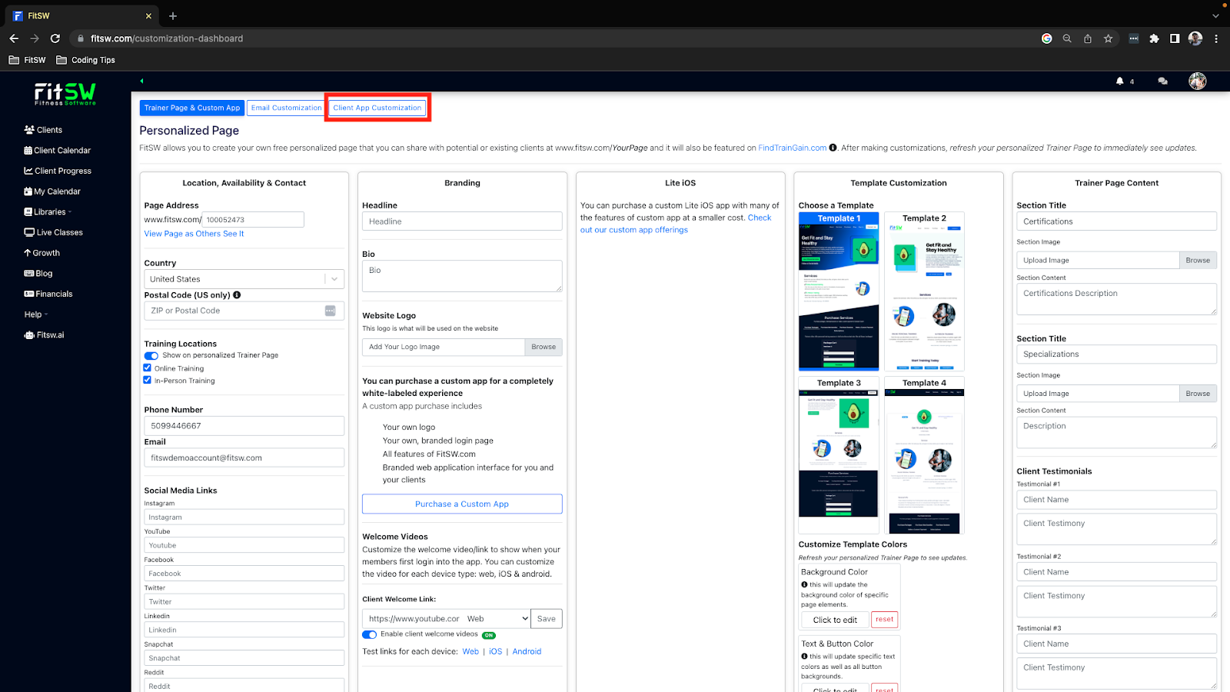Click the magnifier zoom icon in address bar
Screen dimensions: 1230x692
click(1067, 38)
